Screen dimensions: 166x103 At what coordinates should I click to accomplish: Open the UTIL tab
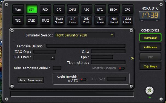tap(100, 9)
